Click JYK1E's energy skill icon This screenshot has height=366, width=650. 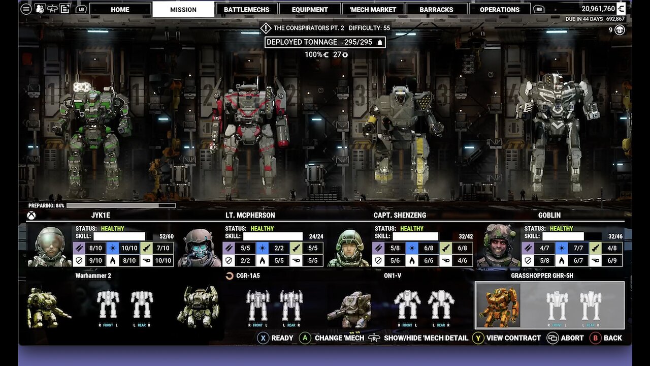tap(113, 248)
